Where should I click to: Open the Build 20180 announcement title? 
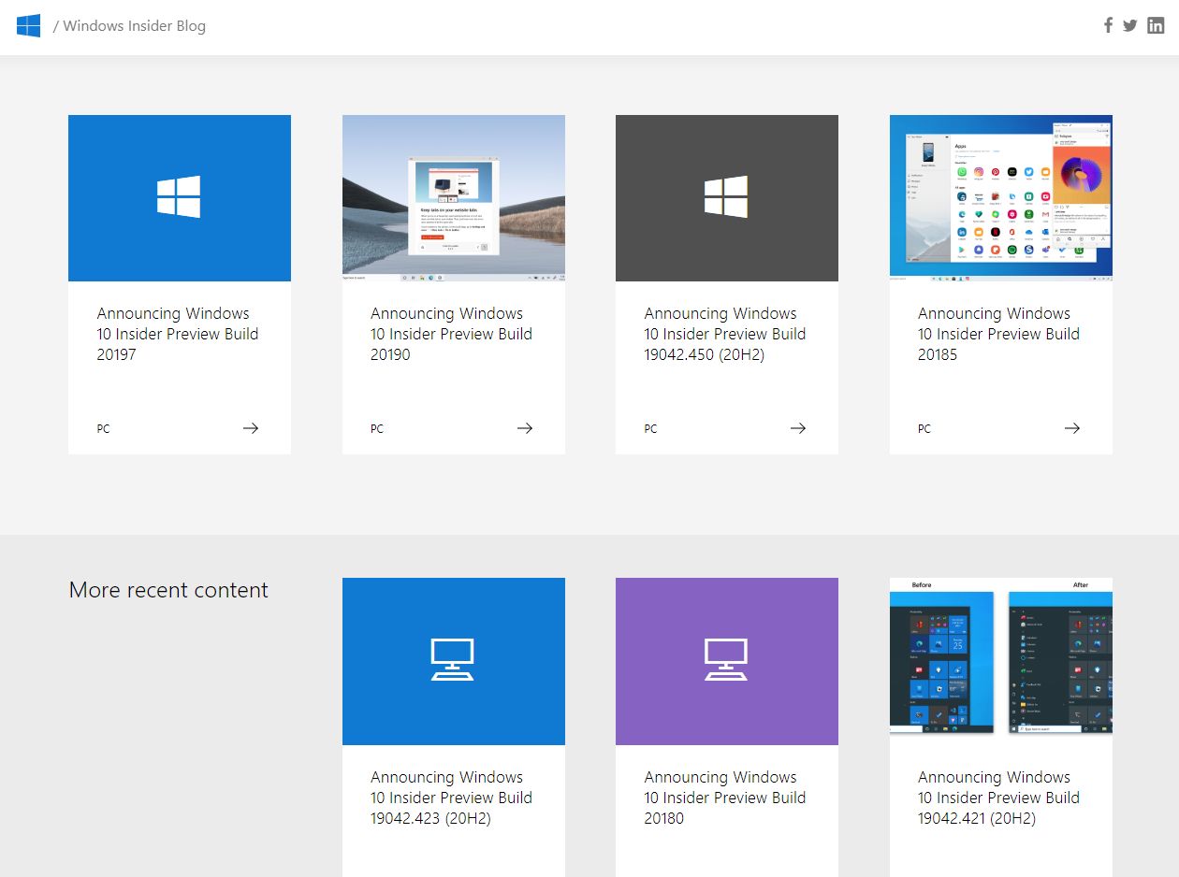point(725,798)
